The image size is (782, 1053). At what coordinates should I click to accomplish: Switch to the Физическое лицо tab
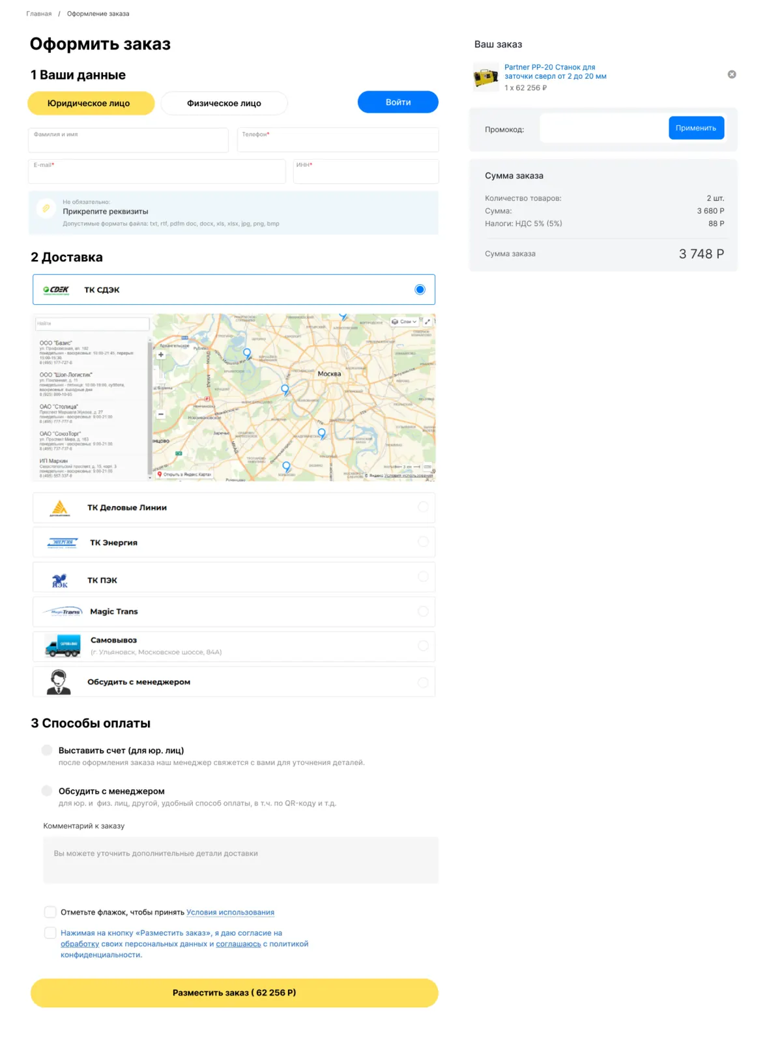pyautogui.click(x=224, y=103)
